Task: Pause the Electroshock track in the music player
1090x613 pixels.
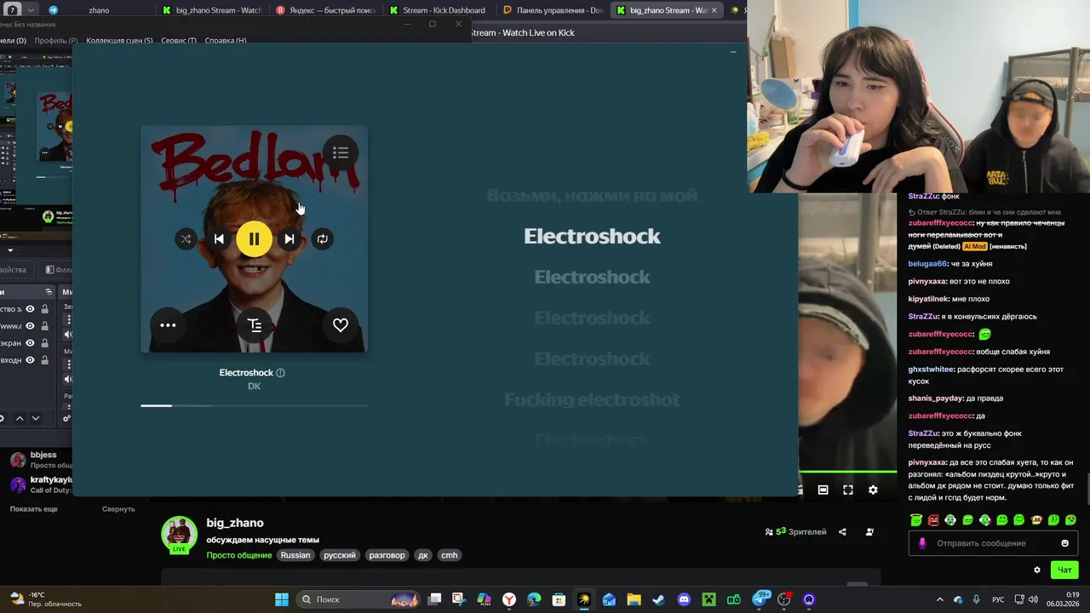Action: coord(254,239)
